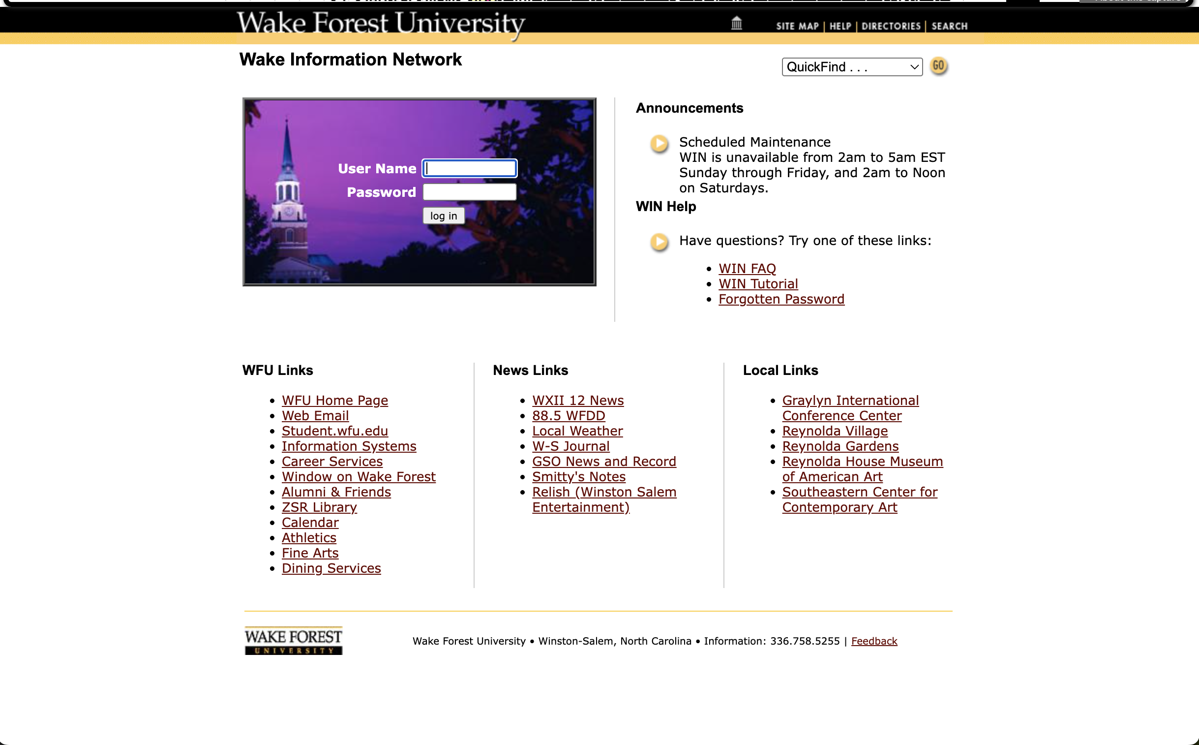Screen dimensions: 1199x745
Task: Open the Calendar link
Action: pos(310,523)
